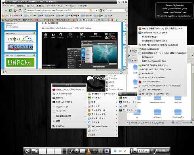Click the file manager zoom slider
The width and height of the screenshot is (194, 155).
182,123
